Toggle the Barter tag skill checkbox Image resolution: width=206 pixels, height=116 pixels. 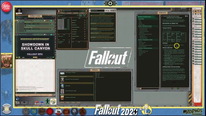pyautogui.click(x=72, y=23)
